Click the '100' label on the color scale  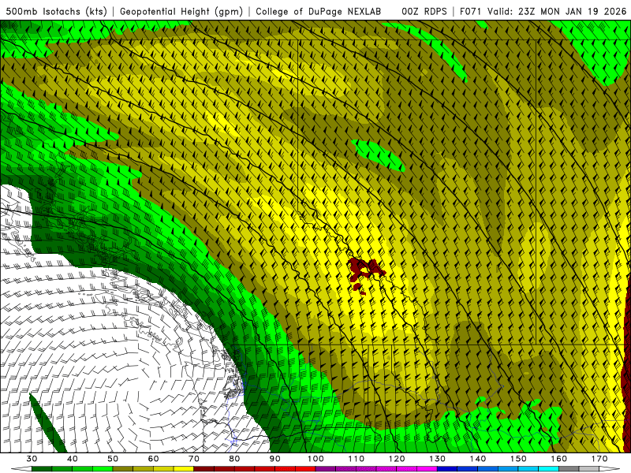(315, 459)
